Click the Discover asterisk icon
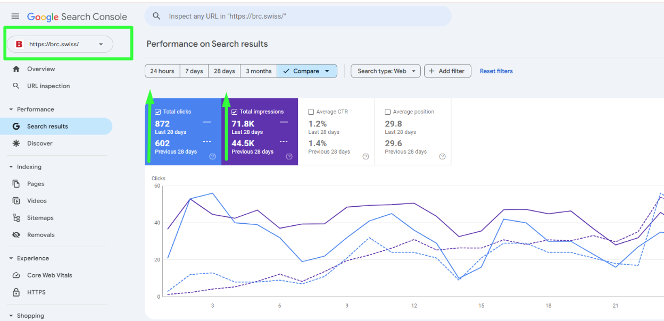 tap(16, 143)
